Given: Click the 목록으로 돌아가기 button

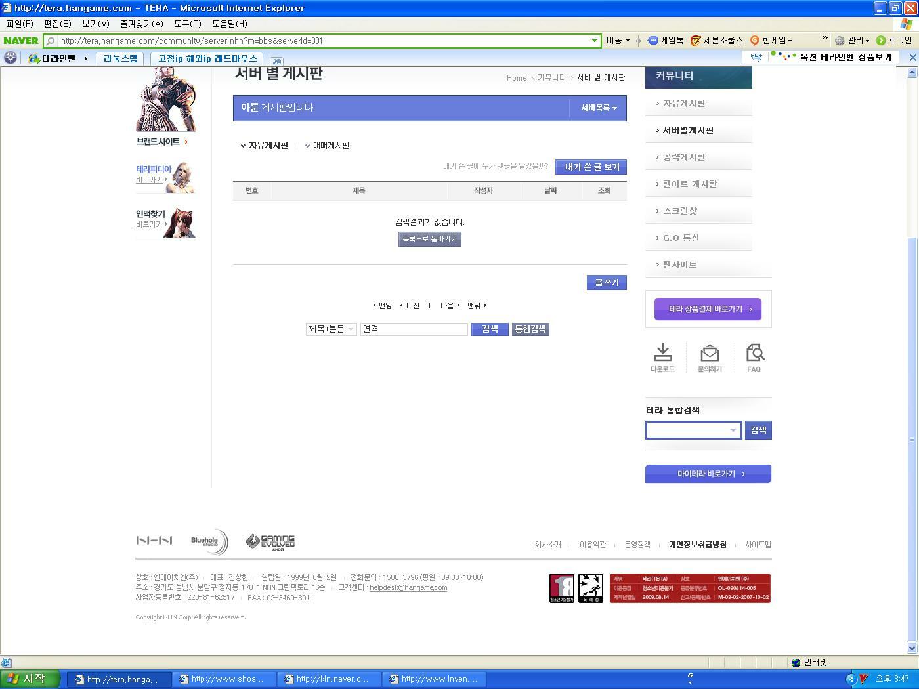Looking at the screenshot, I should pos(429,240).
